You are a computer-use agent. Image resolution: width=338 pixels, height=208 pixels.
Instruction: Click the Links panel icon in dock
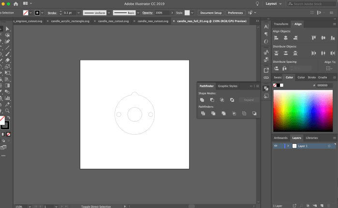[266, 77]
